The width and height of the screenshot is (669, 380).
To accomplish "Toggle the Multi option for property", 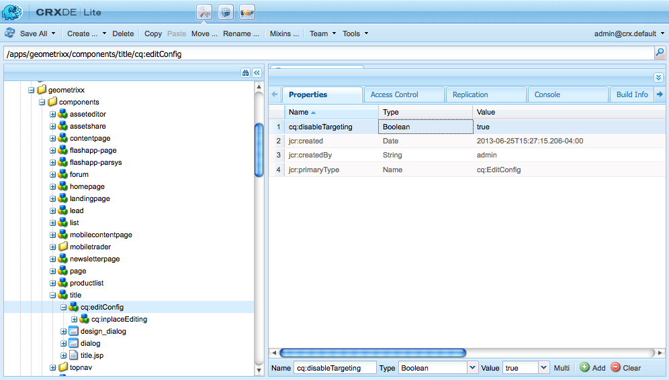I will click(562, 368).
